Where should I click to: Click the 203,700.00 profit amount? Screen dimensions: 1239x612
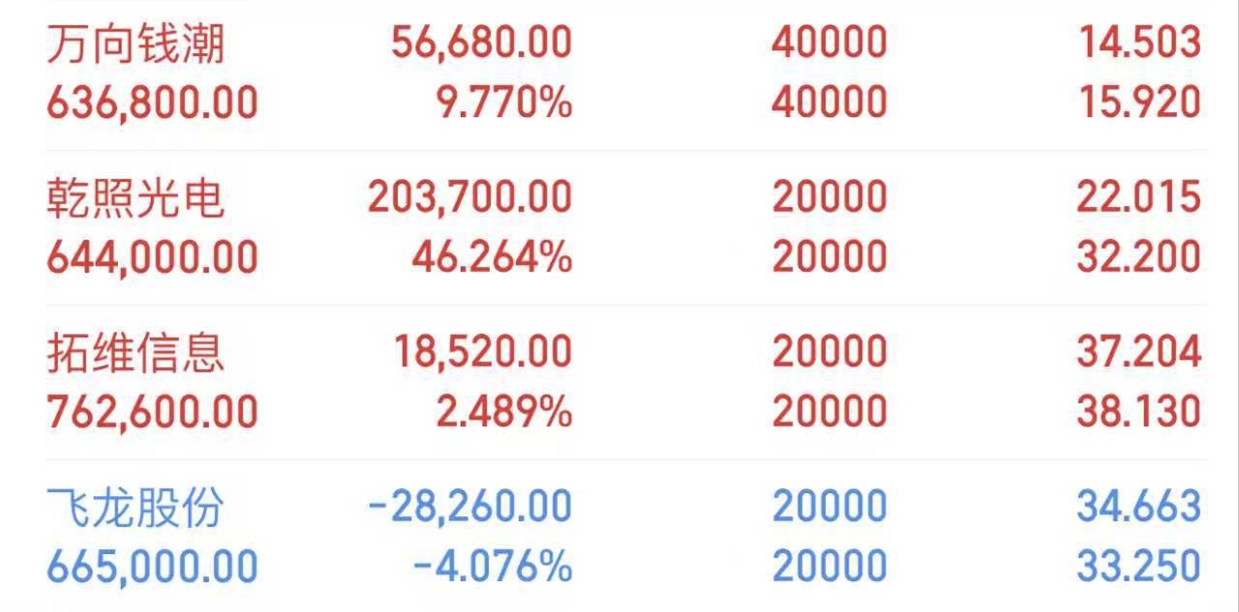(469, 198)
